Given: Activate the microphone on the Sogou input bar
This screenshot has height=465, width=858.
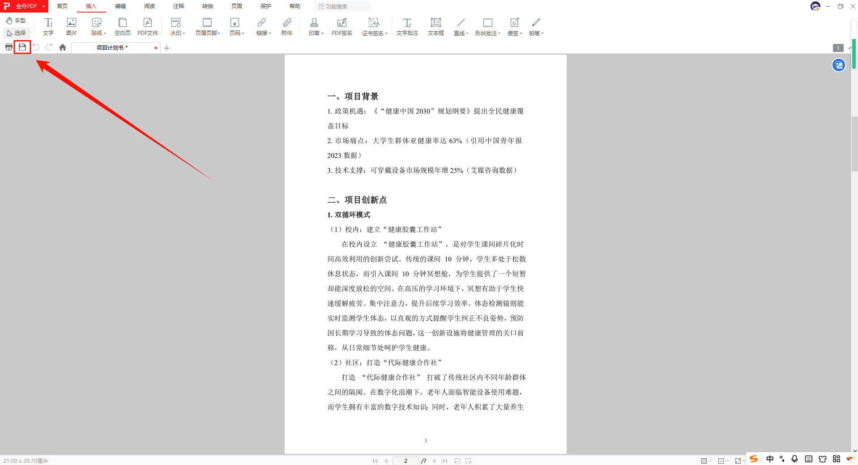Looking at the screenshot, I should click(794, 459).
